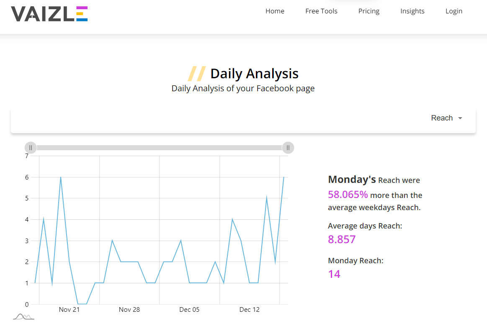Open the Insights section

412,11
